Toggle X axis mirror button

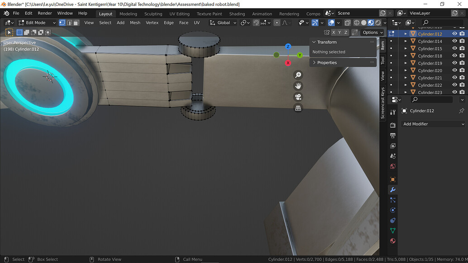point(334,33)
